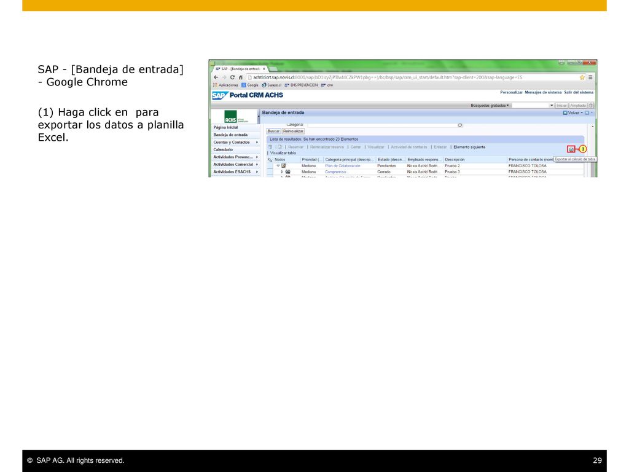Open the crm bookmark
The image size is (629, 472).
coord(327,85)
